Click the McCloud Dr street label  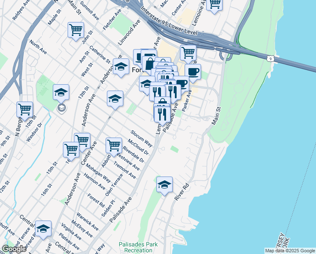pos(139,147)
